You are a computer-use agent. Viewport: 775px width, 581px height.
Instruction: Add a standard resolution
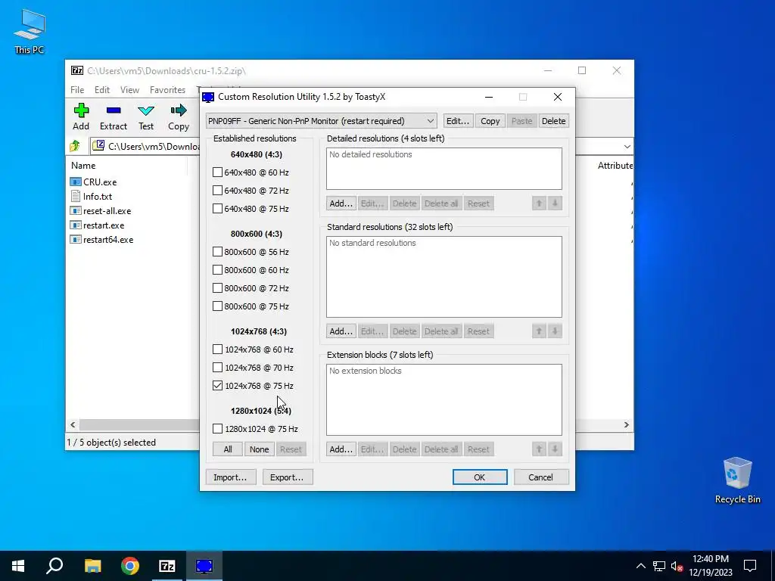[x=341, y=331]
